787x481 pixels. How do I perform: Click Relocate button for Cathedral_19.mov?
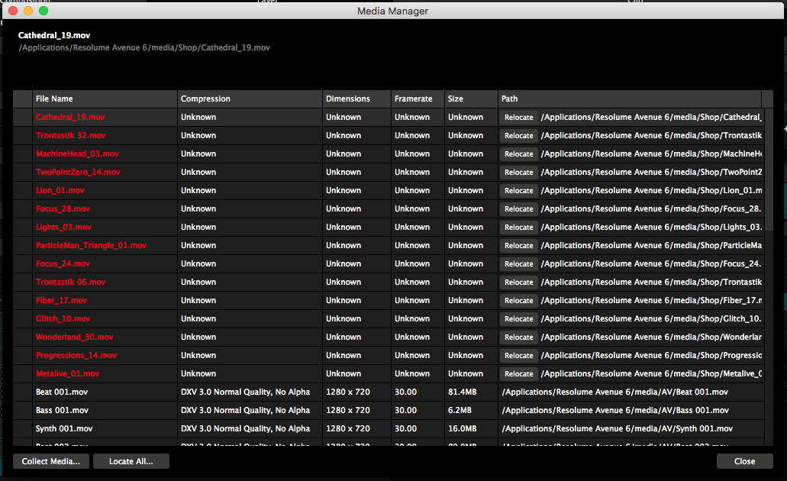518,118
